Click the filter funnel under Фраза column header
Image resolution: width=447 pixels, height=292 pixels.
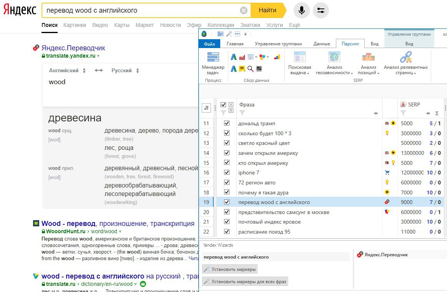pyautogui.click(x=242, y=113)
